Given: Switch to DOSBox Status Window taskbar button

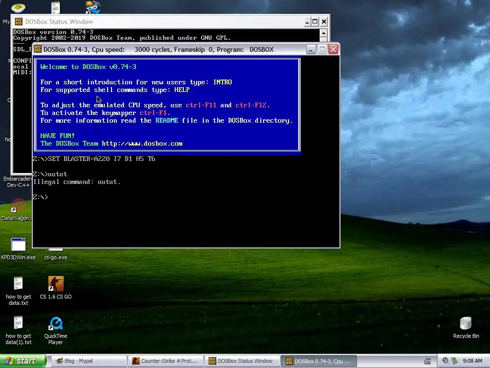Looking at the screenshot, I should [242, 361].
